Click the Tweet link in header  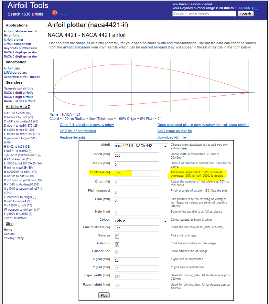tap(63, 14)
